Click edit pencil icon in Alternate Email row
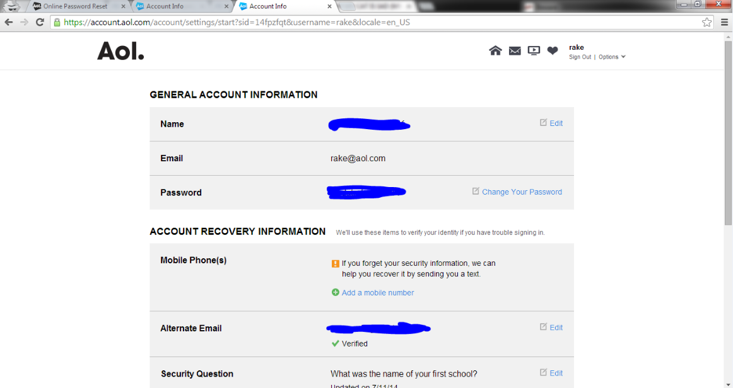The width and height of the screenshot is (733, 388). pos(543,326)
